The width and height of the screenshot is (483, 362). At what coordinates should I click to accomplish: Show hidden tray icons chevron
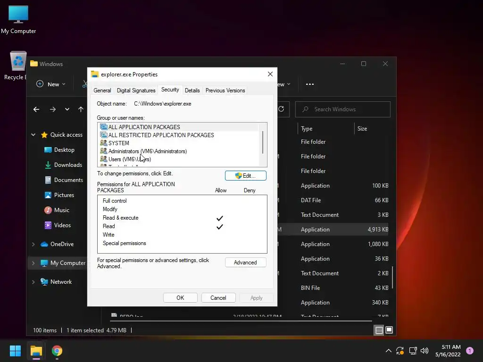pyautogui.click(x=389, y=351)
